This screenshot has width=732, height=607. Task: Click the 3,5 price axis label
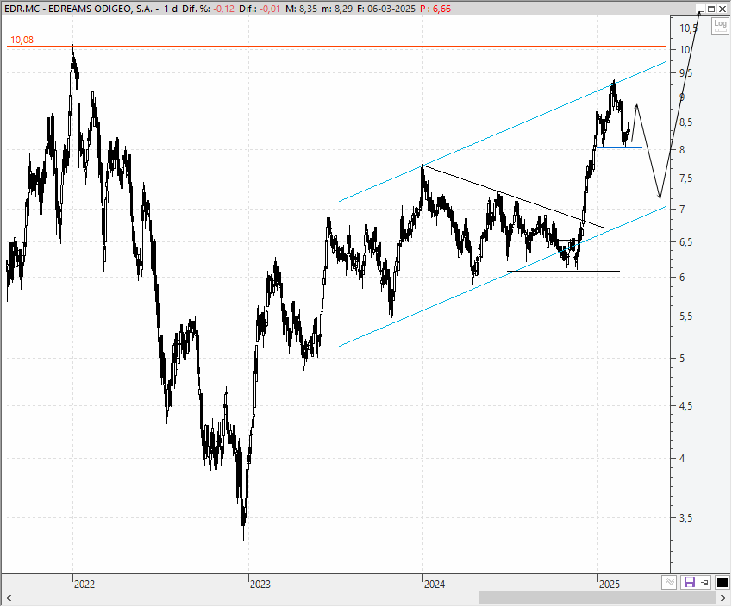click(x=685, y=518)
